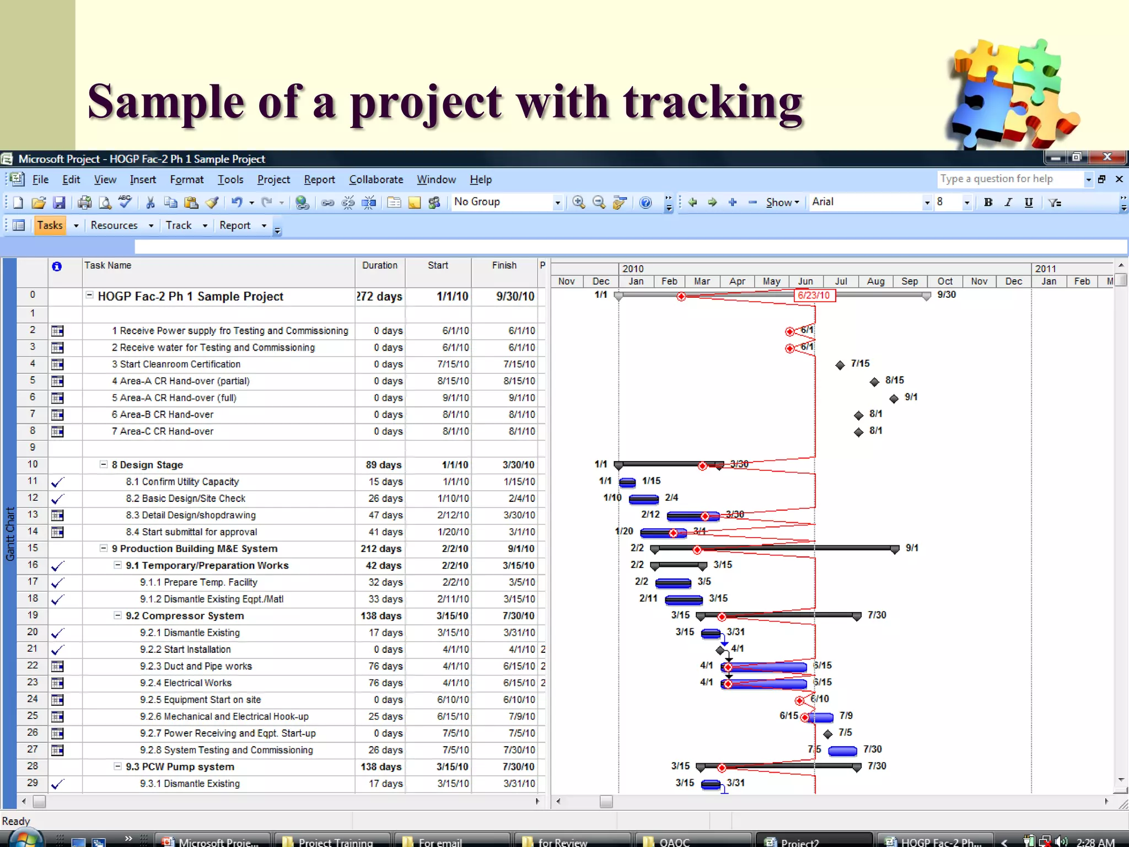Screen dimensions: 1129x847
Task: Collapse 9.3 PCW Pump system group
Action: 117,766
